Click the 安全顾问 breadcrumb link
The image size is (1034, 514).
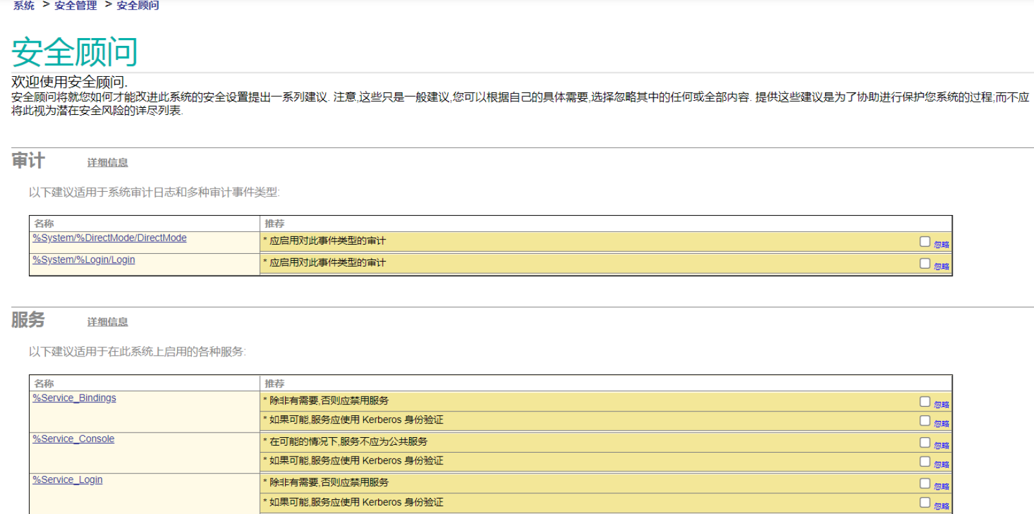pos(138,5)
